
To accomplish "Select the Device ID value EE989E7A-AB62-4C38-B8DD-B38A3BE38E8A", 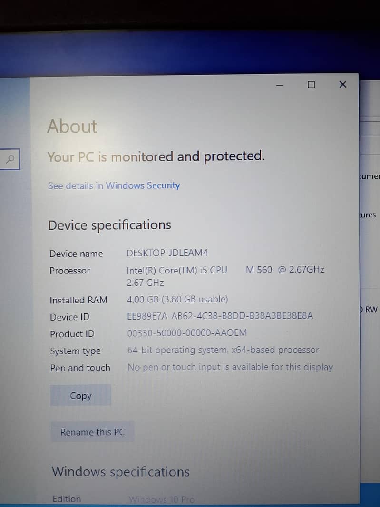I will pyautogui.click(x=220, y=316).
